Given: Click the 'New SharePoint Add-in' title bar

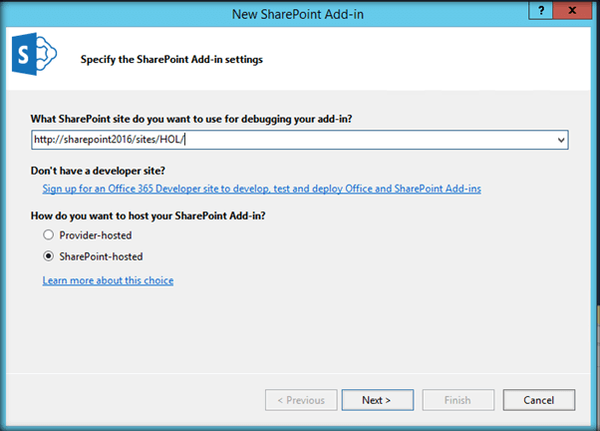Looking at the screenshot, I should click(300, 10).
